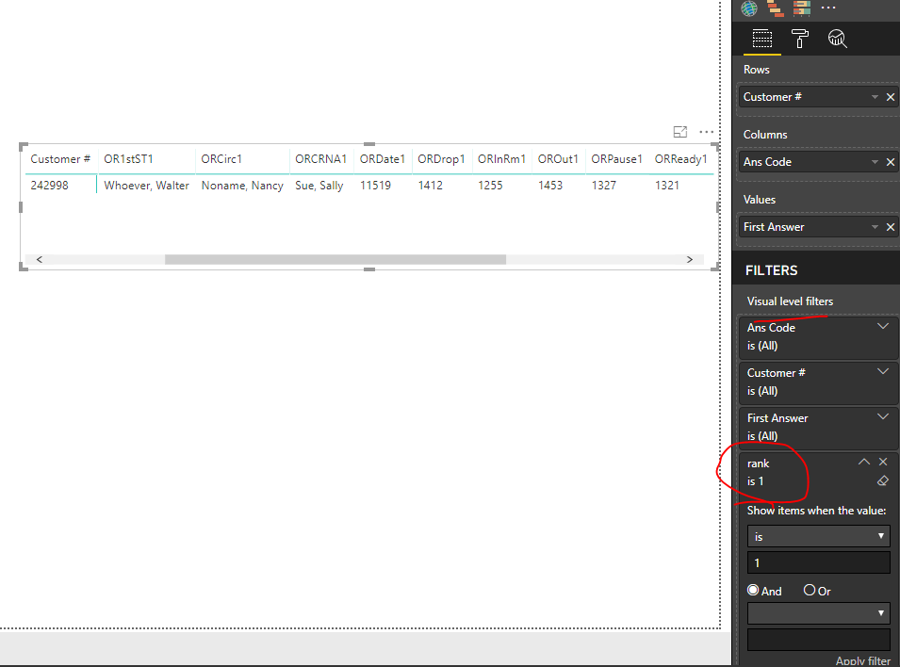Click the ORCirc1 column header
This screenshot has width=900, height=667.
[221, 159]
